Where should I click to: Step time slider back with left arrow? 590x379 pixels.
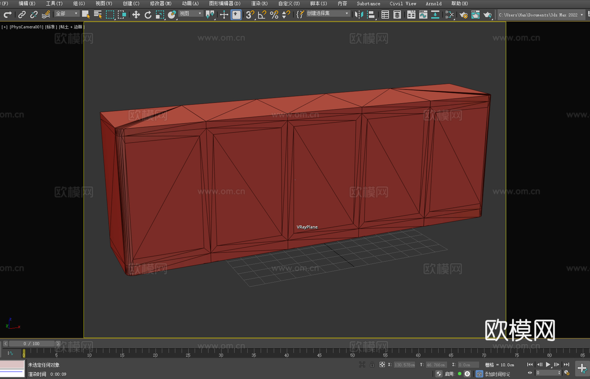tap(6, 344)
